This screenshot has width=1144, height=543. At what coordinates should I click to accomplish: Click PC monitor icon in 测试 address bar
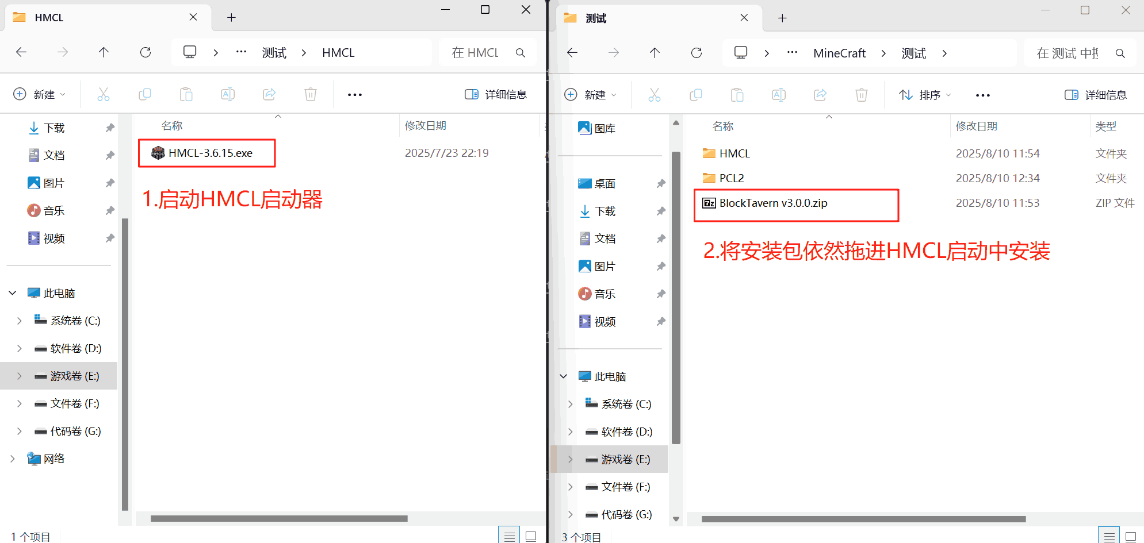tap(741, 53)
